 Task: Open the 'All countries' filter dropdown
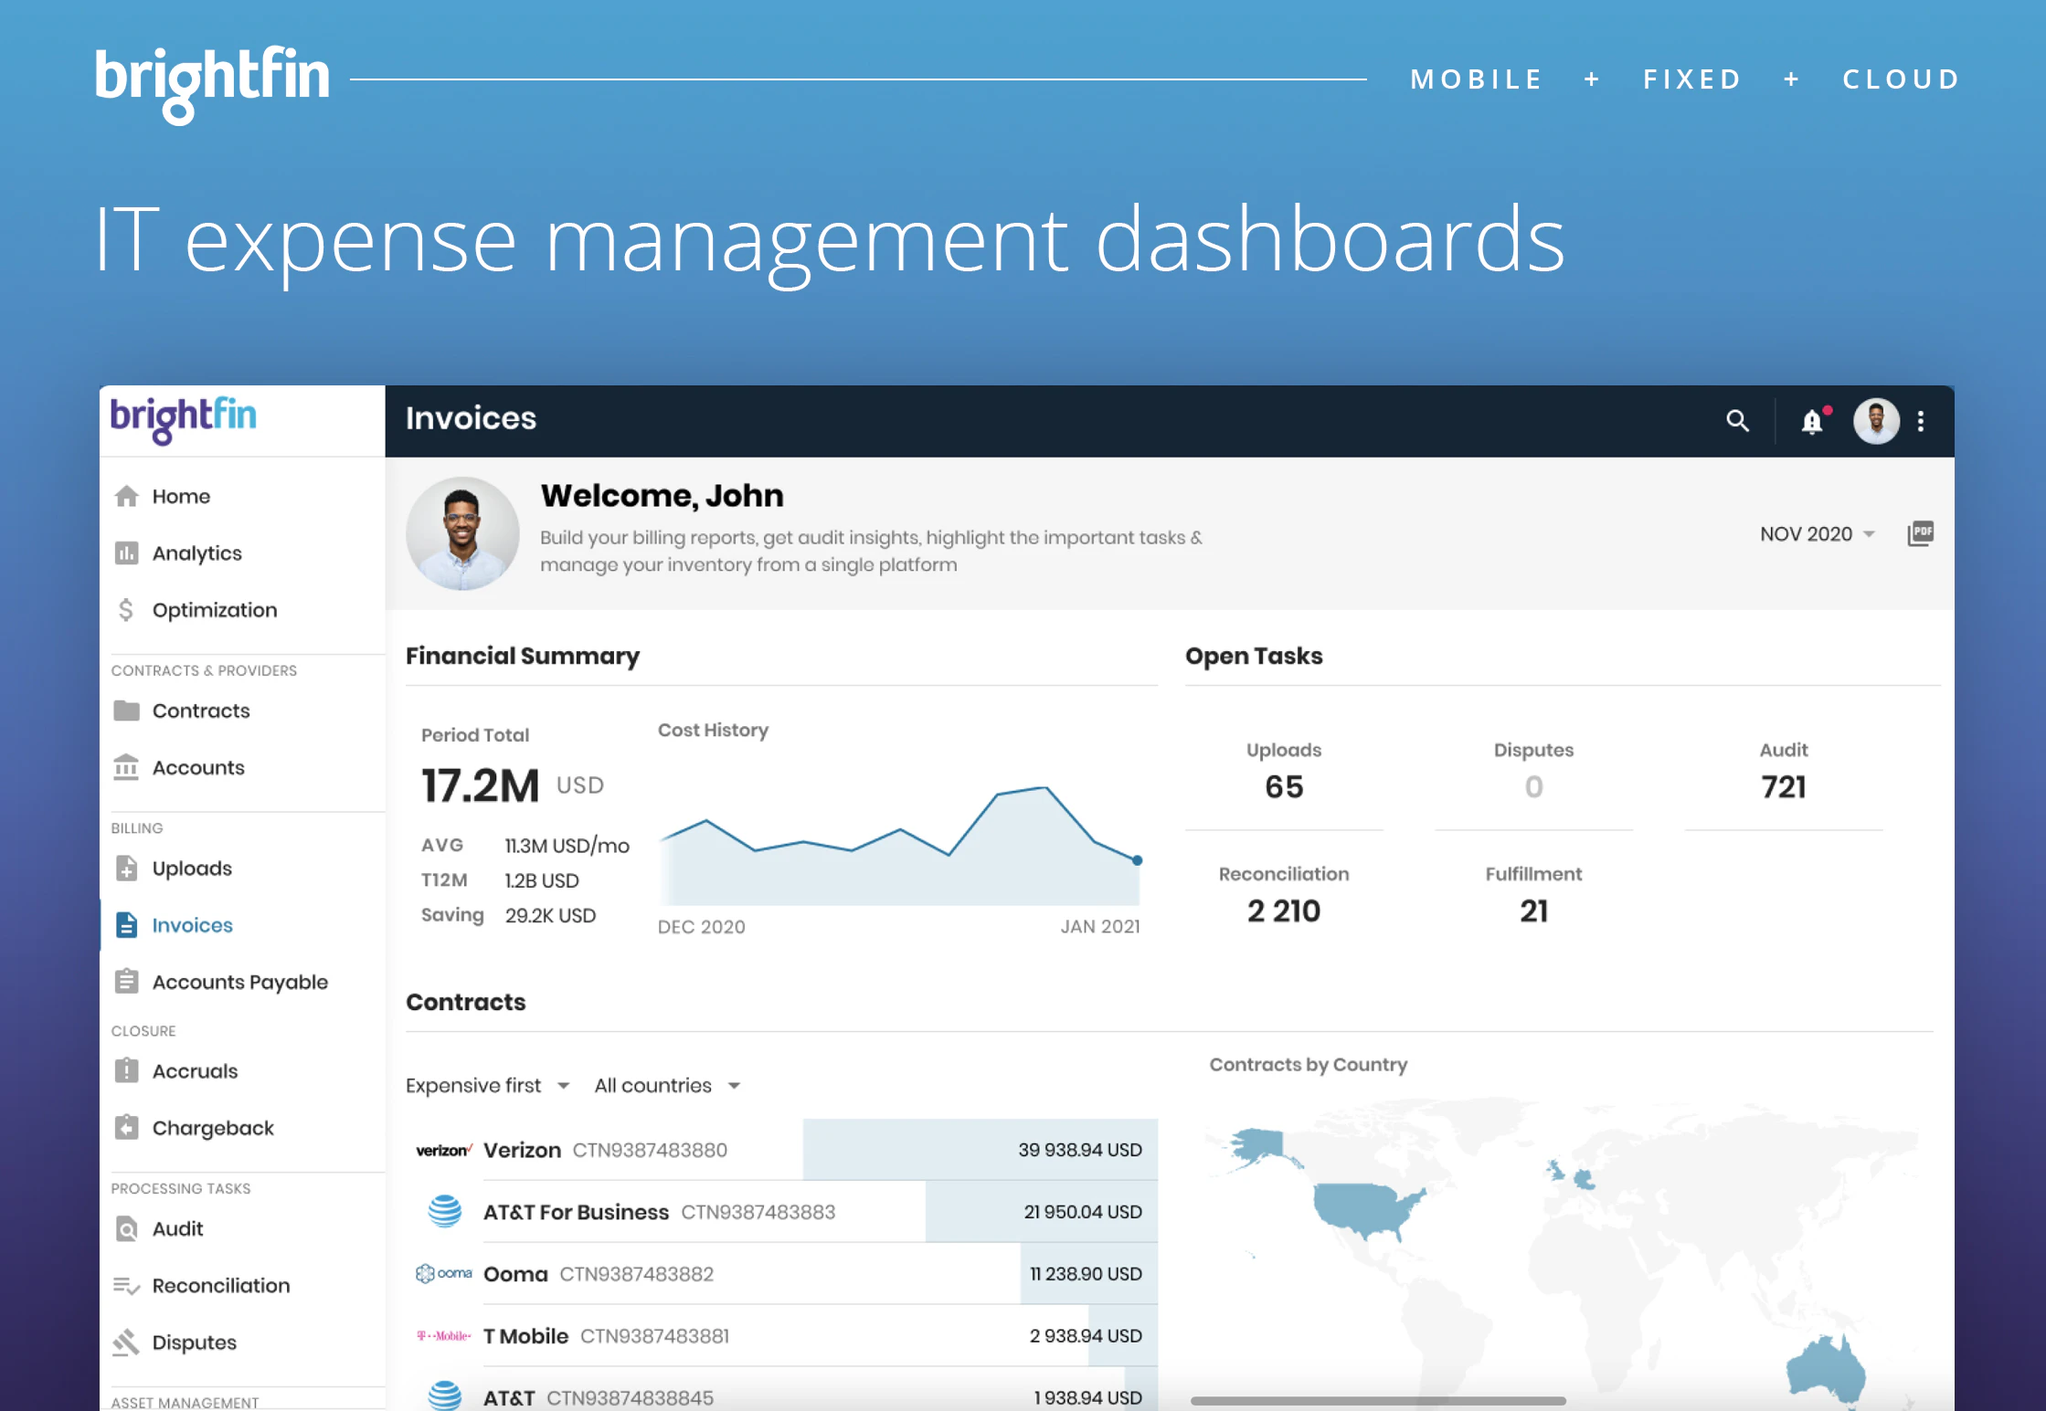666,1085
